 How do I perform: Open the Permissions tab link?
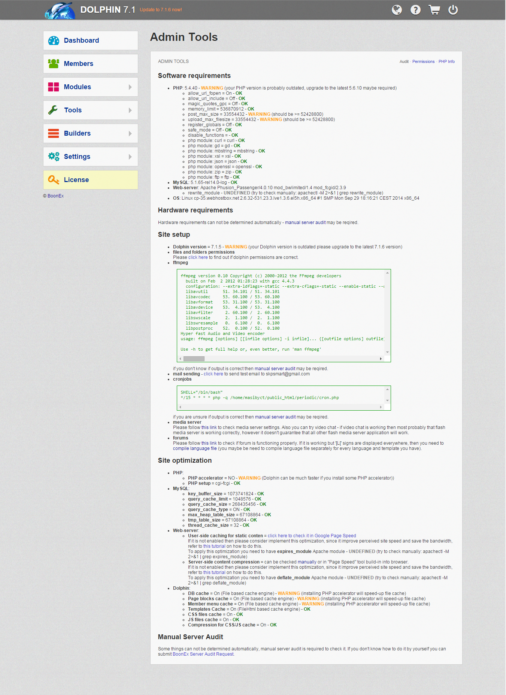coord(423,61)
